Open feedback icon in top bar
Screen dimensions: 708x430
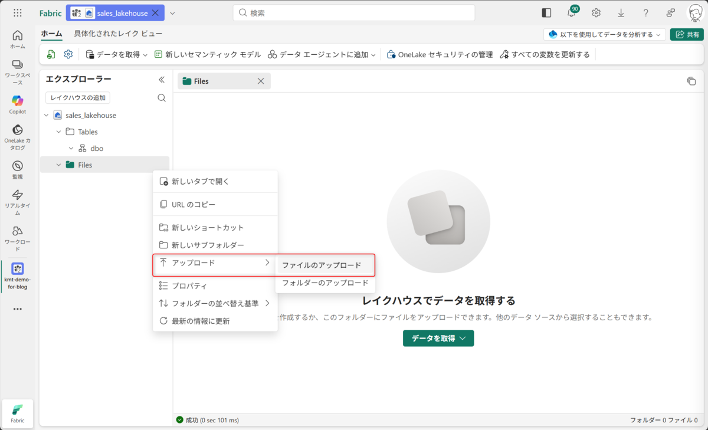point(671,13)
